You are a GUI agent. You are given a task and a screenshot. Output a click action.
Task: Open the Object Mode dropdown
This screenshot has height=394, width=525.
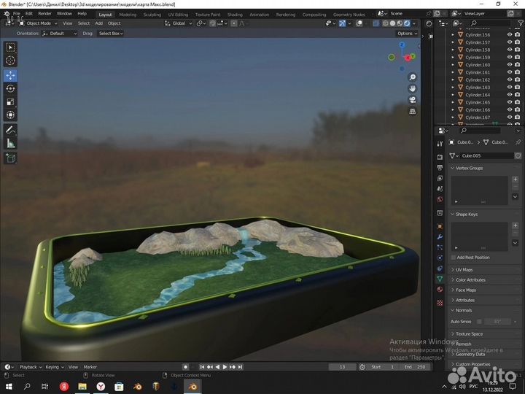click(38, 23)
